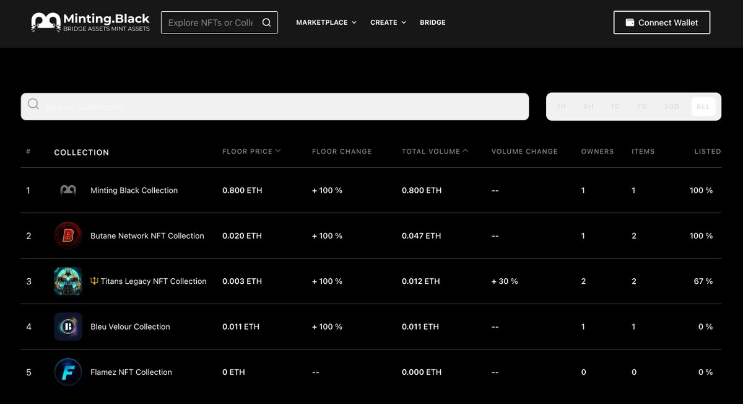Open the Minting.Black home logo
743x404 pixels.
click(91, 22)
